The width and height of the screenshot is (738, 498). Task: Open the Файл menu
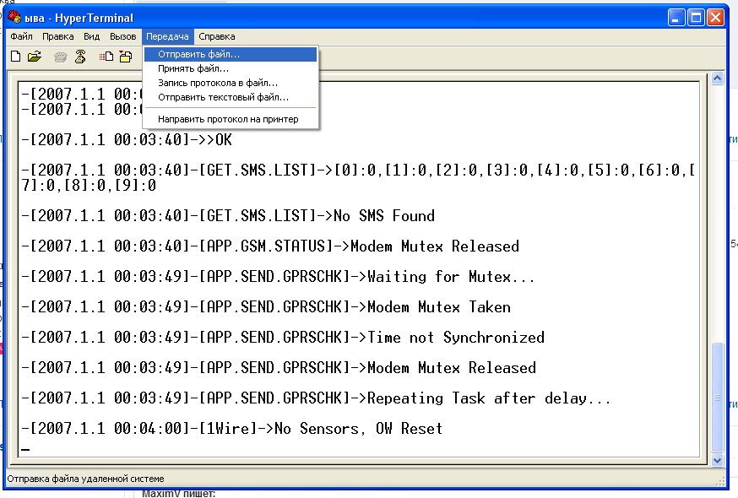[x=21, y=36]
